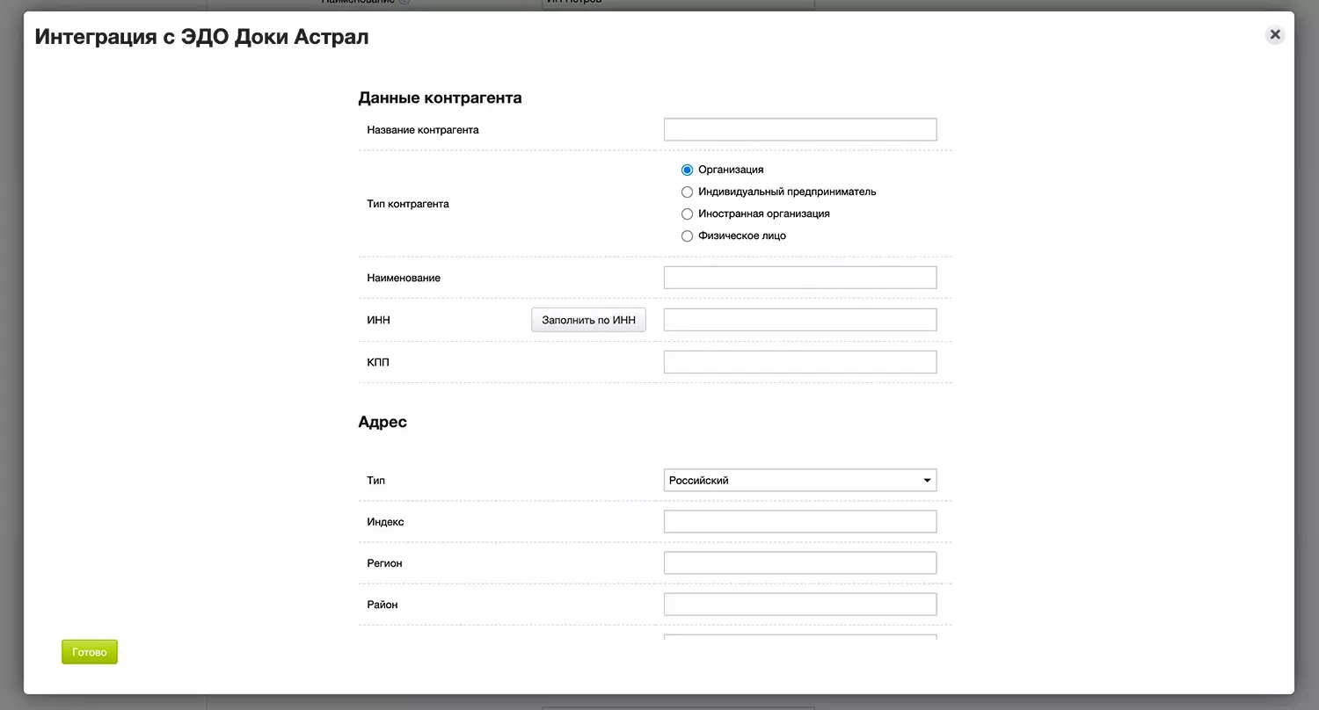Click the Название контрагента text field
The image size is (1319, 710).
tap(799, 130)
